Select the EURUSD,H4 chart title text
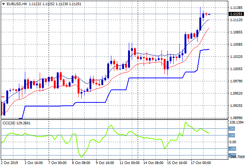245x167 pixels. click(x=17, y=4)
